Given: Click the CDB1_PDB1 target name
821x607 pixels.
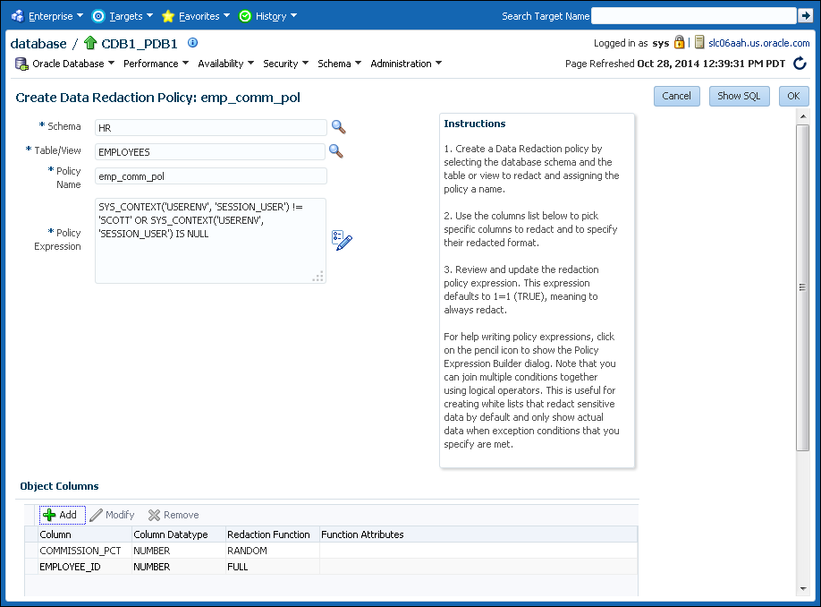Looking at the screenshot, I should pyautogui.click(x=140, y=44).
